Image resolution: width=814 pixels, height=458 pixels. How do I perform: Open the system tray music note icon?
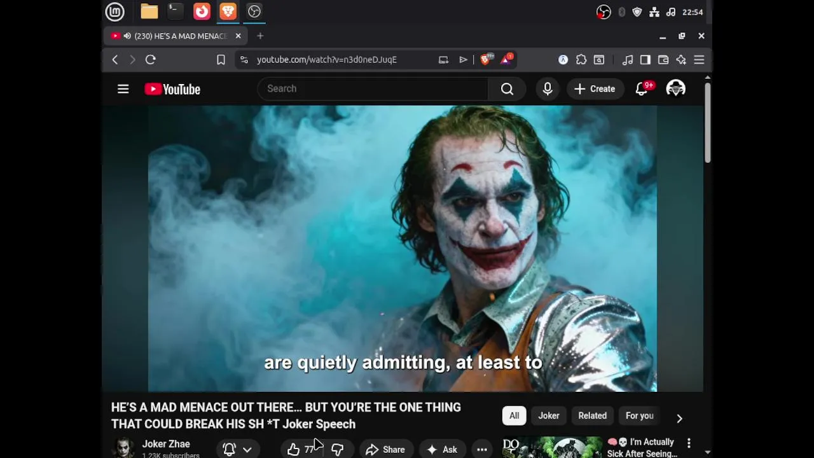click(671, 12)
